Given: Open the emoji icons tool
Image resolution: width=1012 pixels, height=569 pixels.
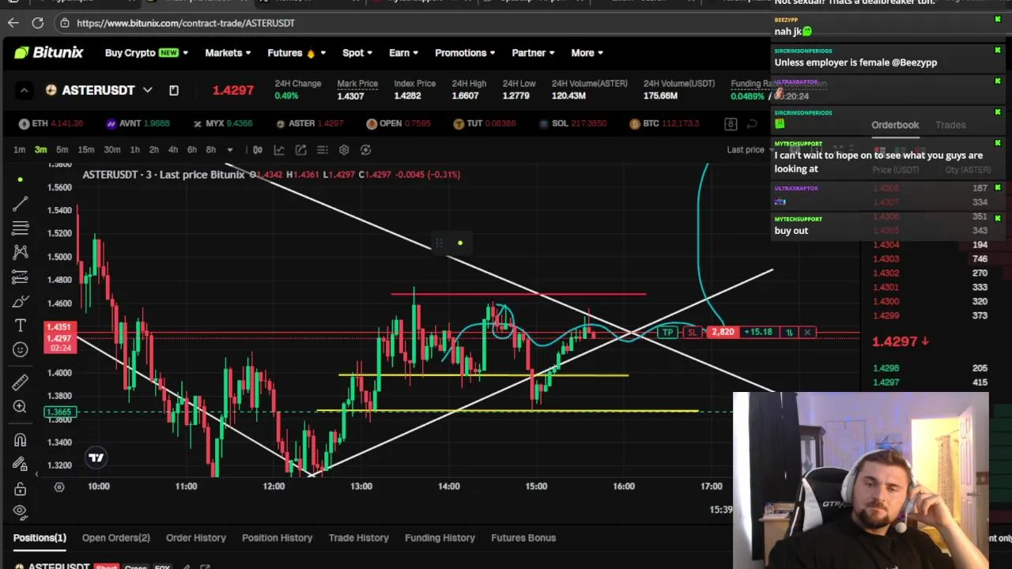Looking at the screenshot, I should (21, 349).
